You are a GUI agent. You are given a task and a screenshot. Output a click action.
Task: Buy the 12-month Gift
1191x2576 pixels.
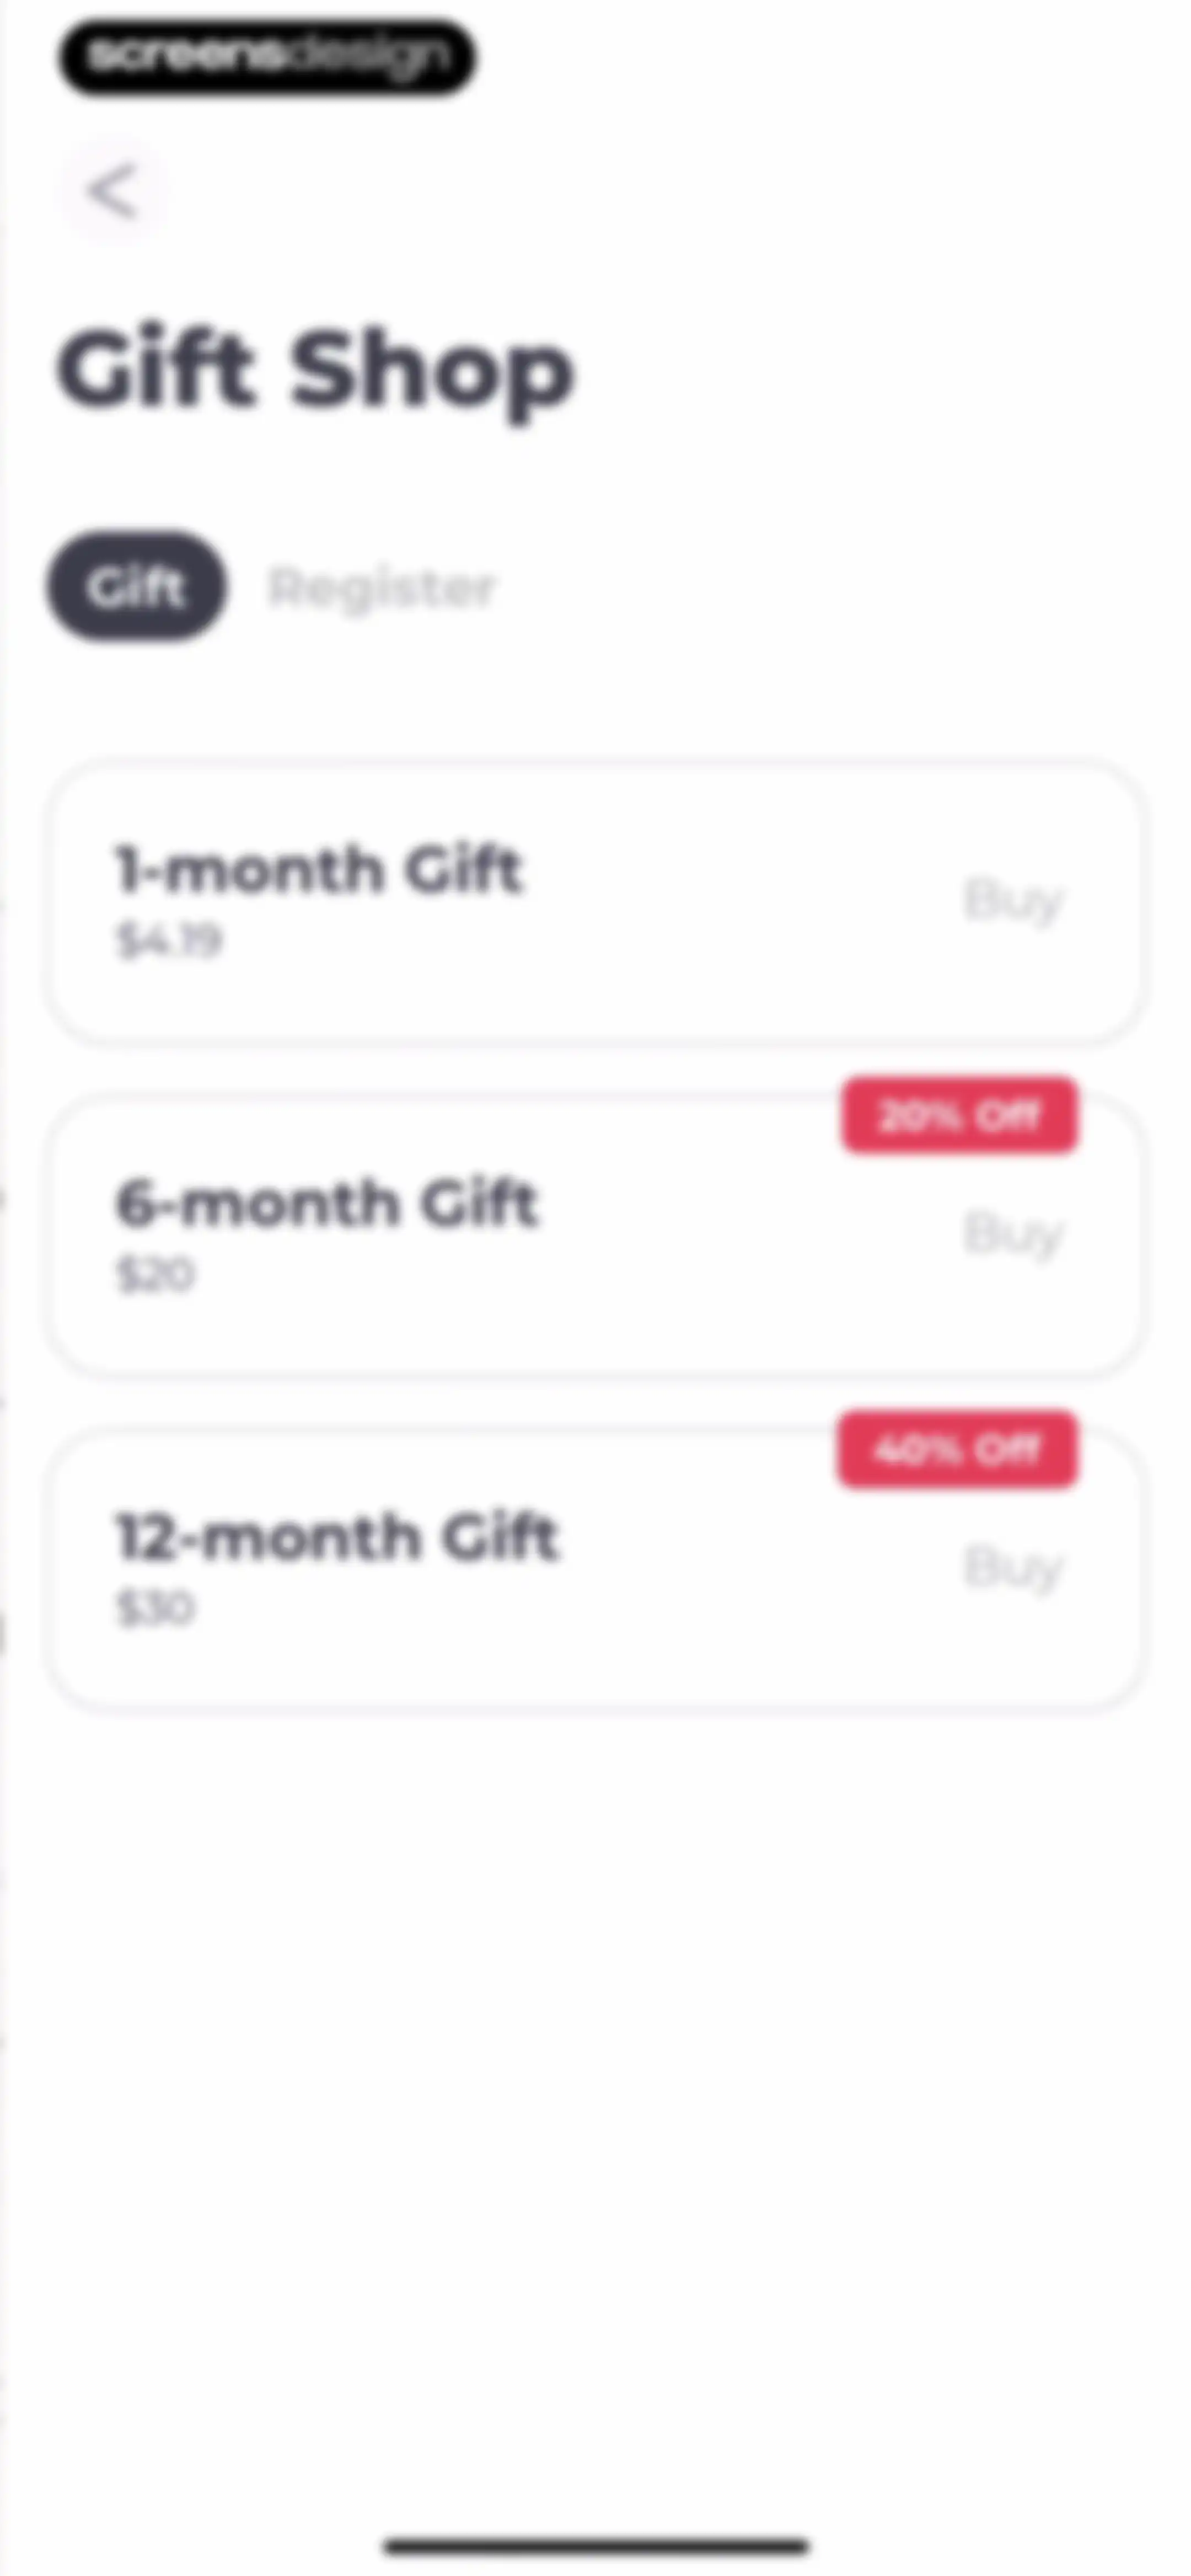1012,1567
